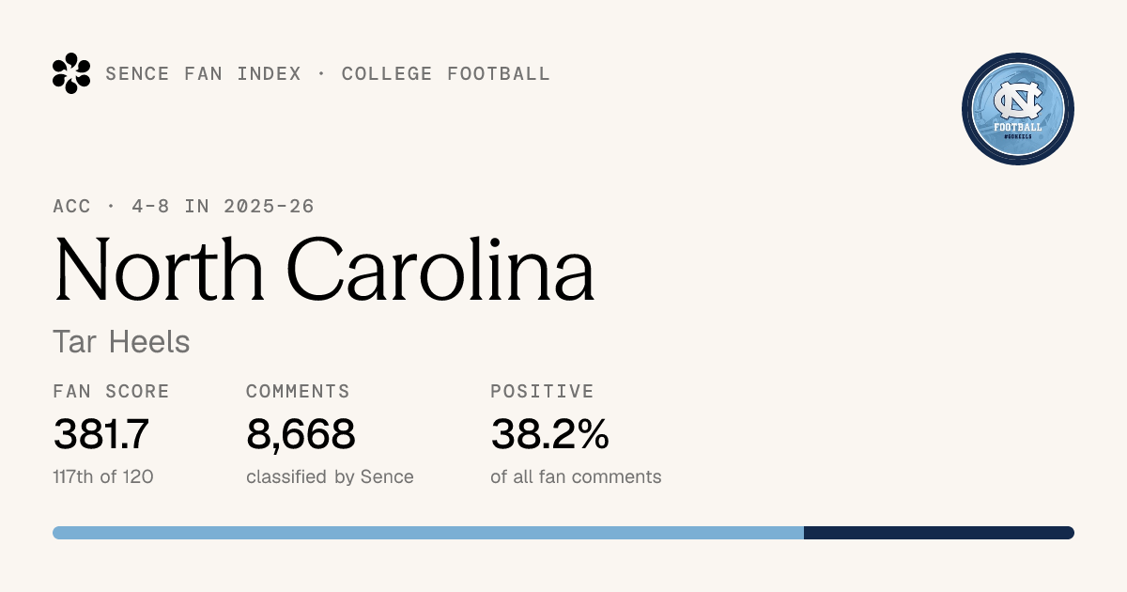Click the POSITIVE label
1127x592 pixels.
(543, 391)
